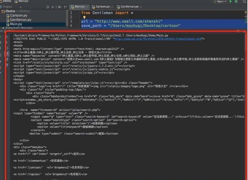Click the yellow intention lightbulb in editor

pos(84,17)
